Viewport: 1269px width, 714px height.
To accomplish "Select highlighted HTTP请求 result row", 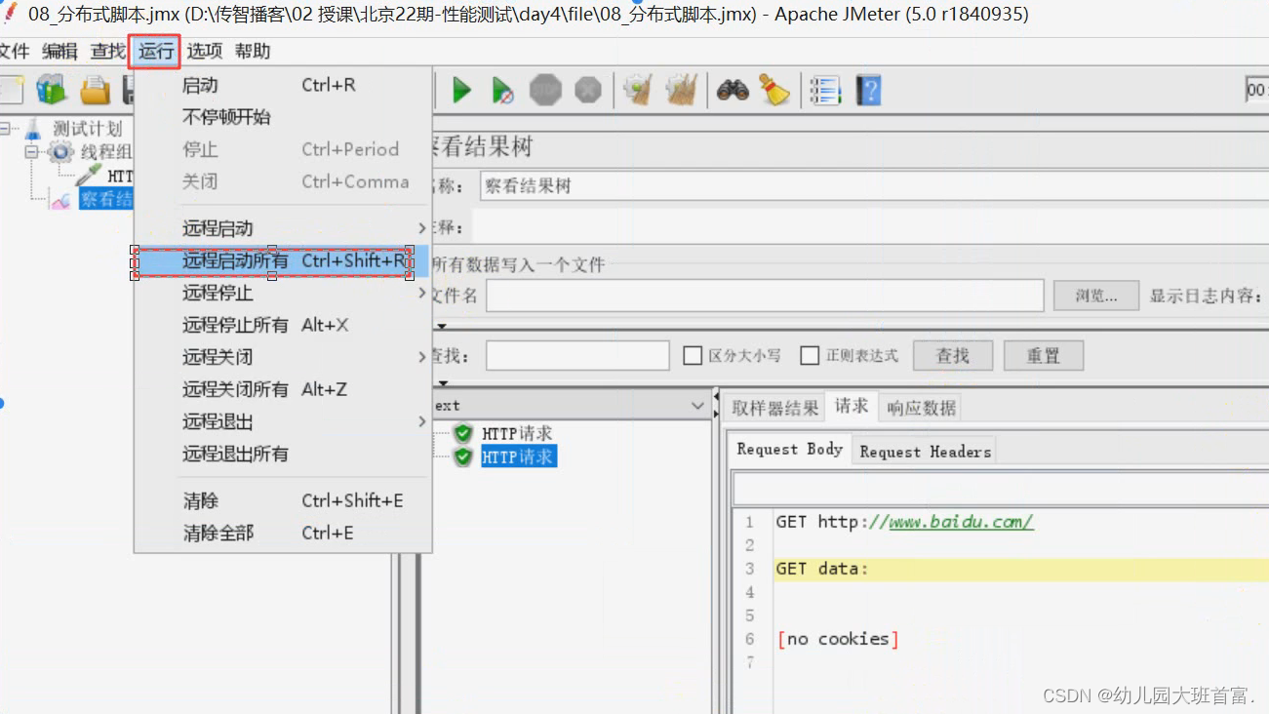I will tap(518, 456).
